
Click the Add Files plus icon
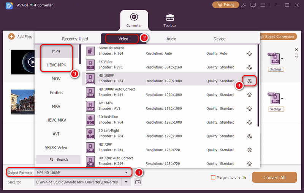[x=11, y=36]
